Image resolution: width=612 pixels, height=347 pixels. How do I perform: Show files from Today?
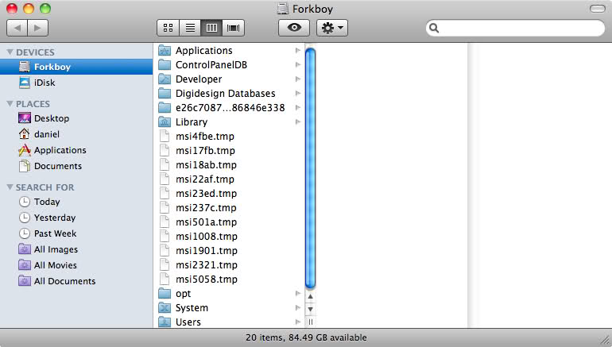76,202
